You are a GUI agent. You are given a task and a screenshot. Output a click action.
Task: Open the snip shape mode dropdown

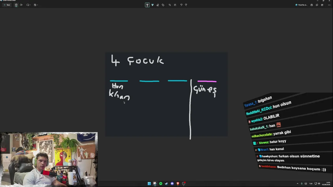click(x=29, y=5)
